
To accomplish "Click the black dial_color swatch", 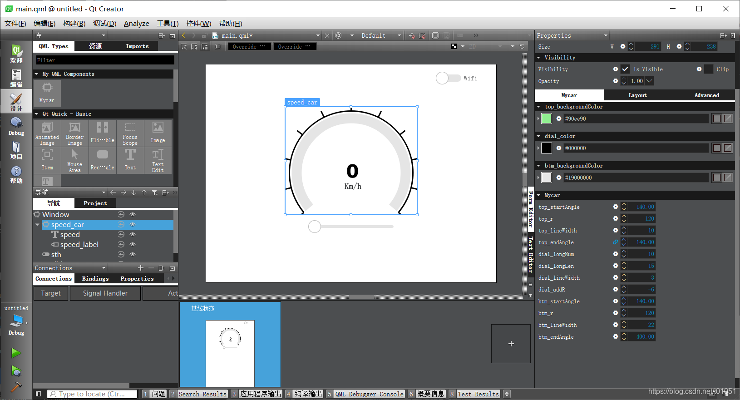I will point(547,148).
